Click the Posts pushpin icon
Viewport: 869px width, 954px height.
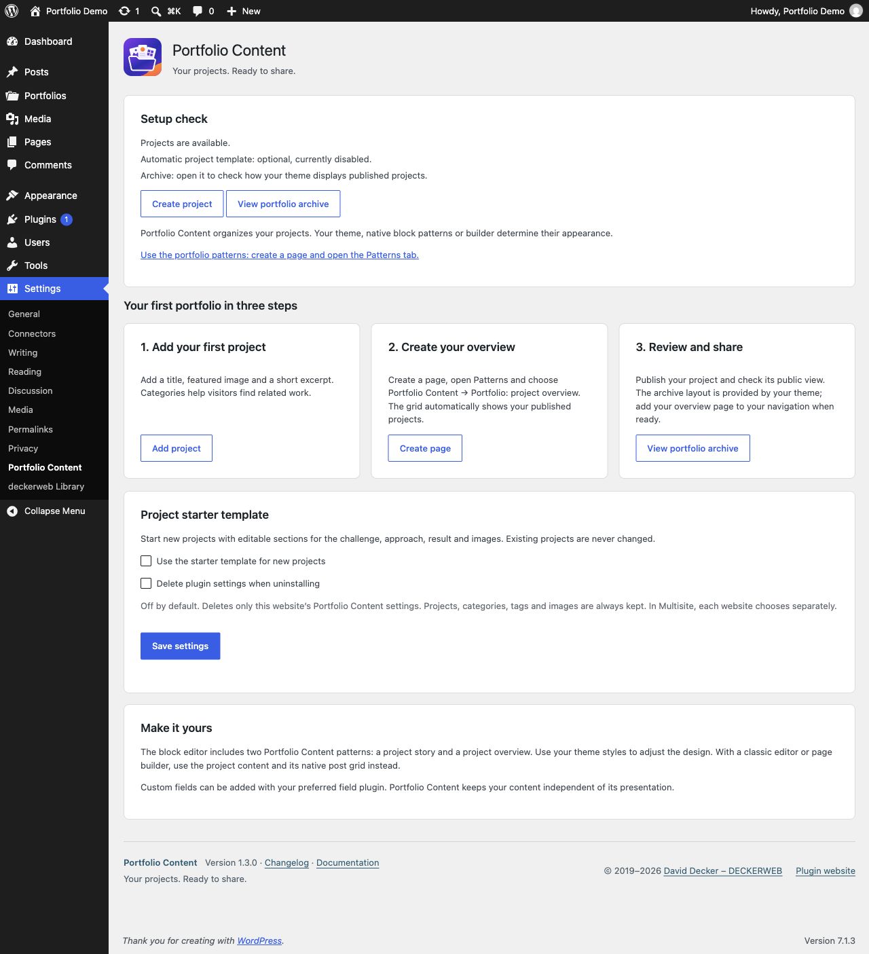pyautogui.click(x=12, y=72)
